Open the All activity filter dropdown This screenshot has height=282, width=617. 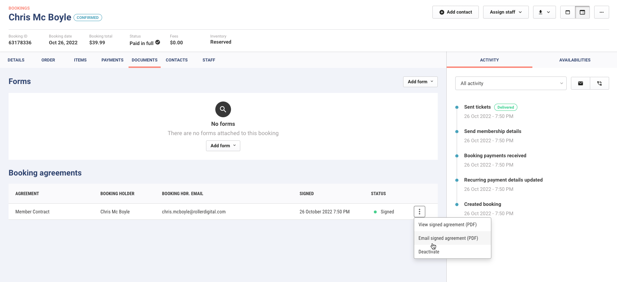tap(511, 83)
